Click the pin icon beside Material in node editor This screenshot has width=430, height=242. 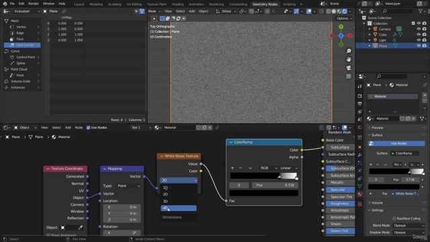(x=217, y=128)
